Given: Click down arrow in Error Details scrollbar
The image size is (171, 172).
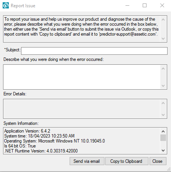Looking at the screenshot, I should [x=163, y=115].
